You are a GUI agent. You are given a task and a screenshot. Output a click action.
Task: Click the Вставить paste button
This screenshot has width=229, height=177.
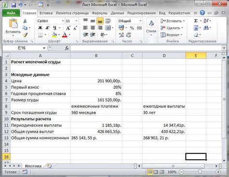(13, 28)
